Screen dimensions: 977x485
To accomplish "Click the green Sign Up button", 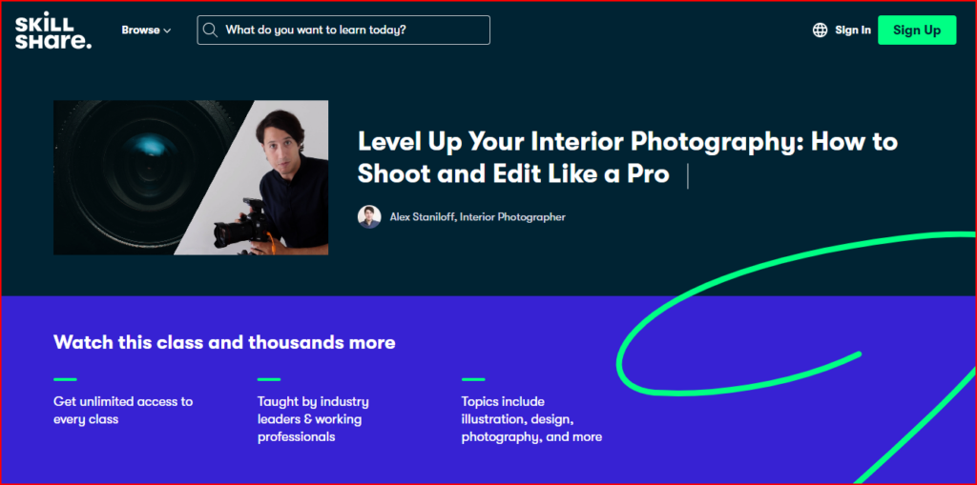I will (x=917, y=30).
